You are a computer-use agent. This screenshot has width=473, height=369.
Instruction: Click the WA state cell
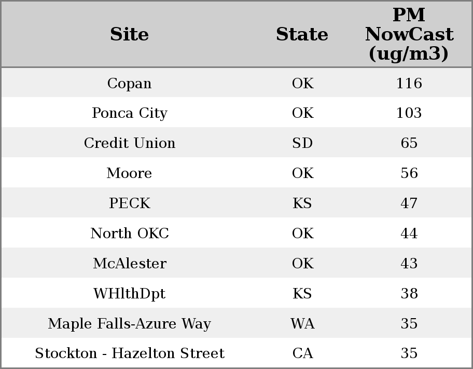[x=302, y=324]
